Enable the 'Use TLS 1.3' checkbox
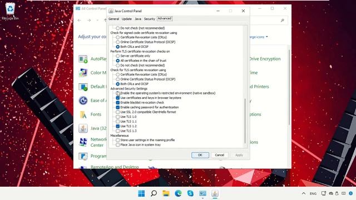356x200 pixels. 117,131
